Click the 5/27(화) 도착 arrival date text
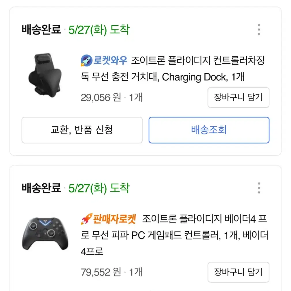The height and width of the screenshot is (291, 291). pos(99,29)
